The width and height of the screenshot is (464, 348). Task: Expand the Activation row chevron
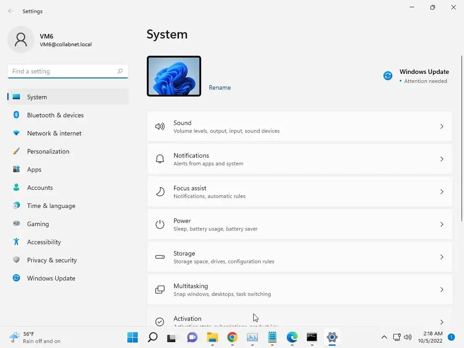[x=441, y=322]
